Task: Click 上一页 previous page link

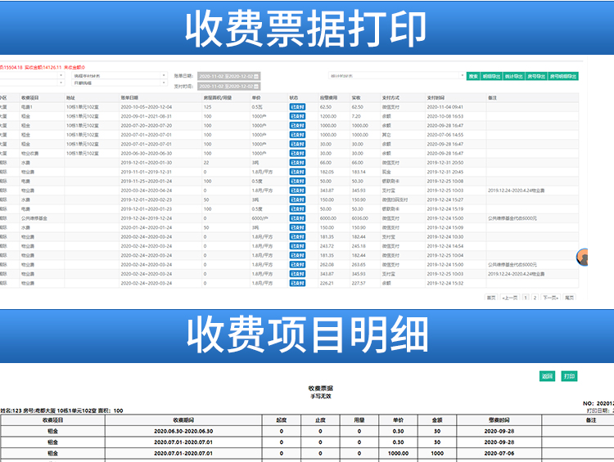Action: pos(510,298)
